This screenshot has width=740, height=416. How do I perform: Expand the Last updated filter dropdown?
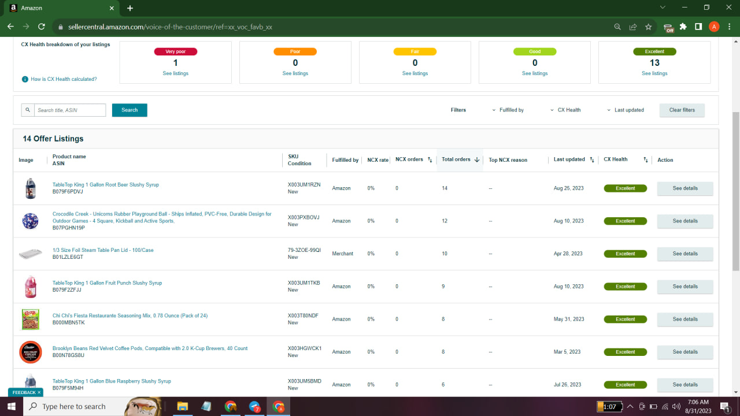pyautogui.click(x=625, y=110)
